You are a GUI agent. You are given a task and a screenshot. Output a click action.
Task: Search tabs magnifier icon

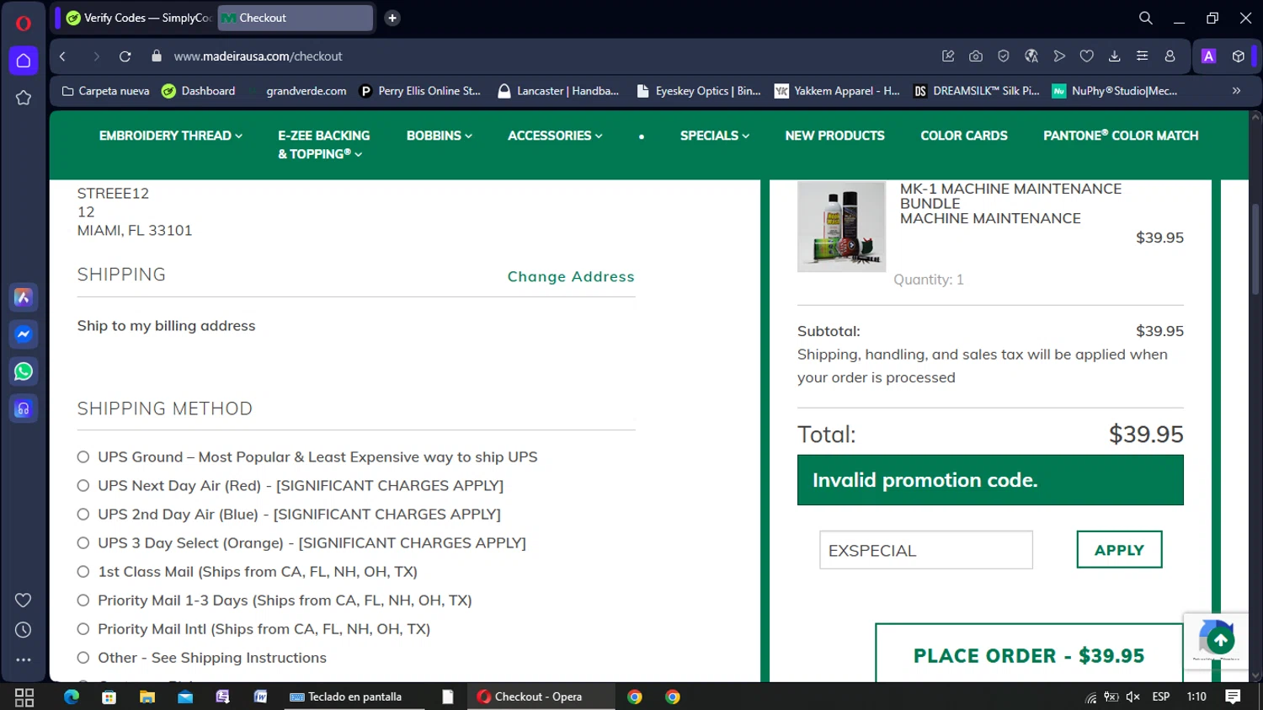pyautogui.click(x=1146, y=18)
